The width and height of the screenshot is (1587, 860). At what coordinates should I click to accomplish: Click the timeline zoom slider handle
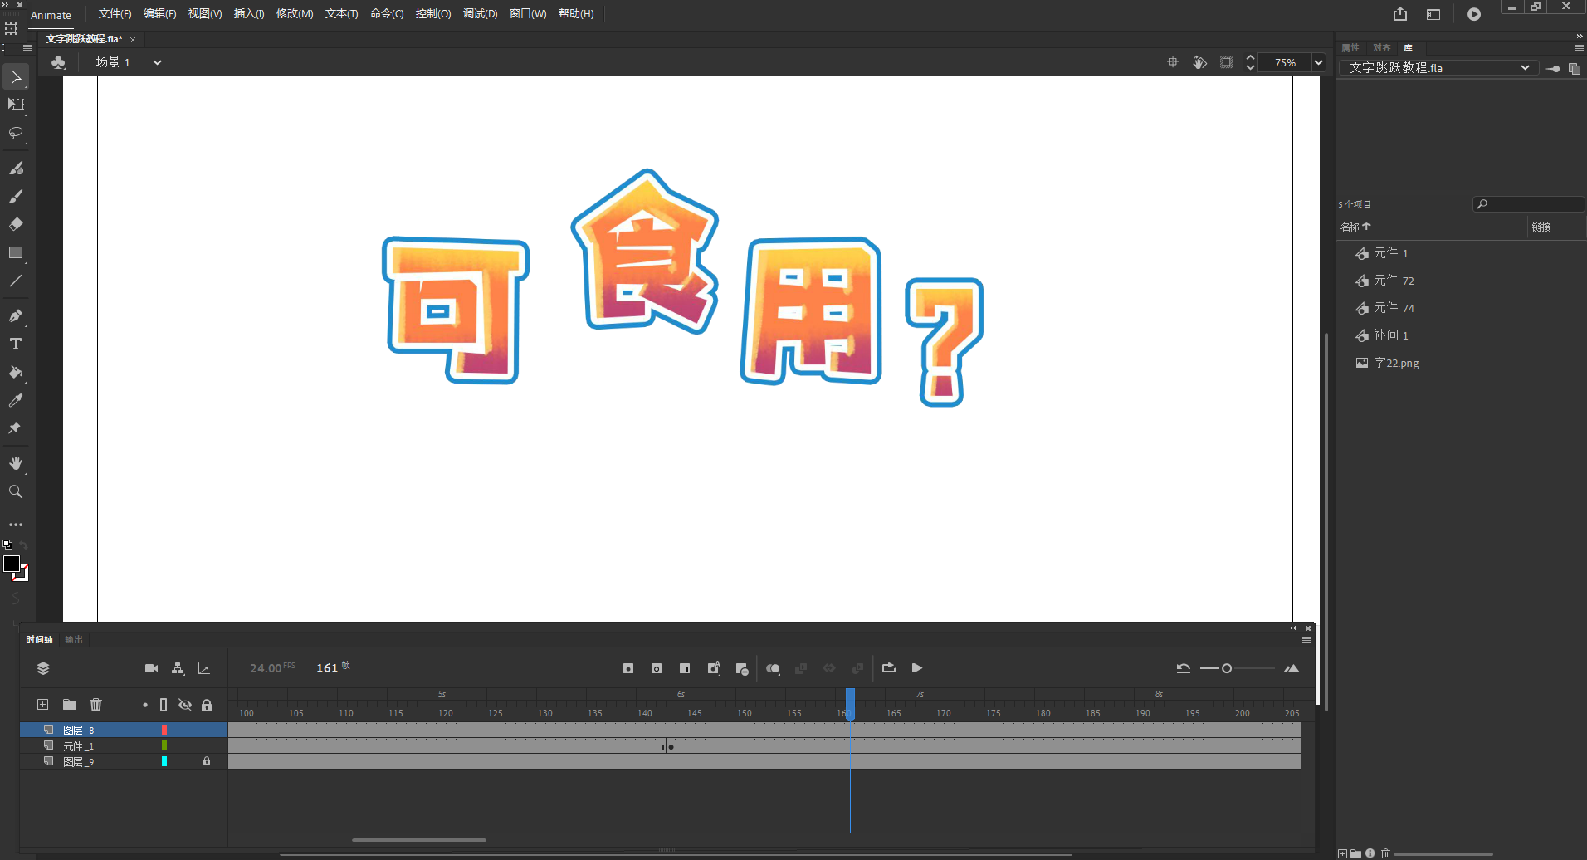pos(1227,668)
